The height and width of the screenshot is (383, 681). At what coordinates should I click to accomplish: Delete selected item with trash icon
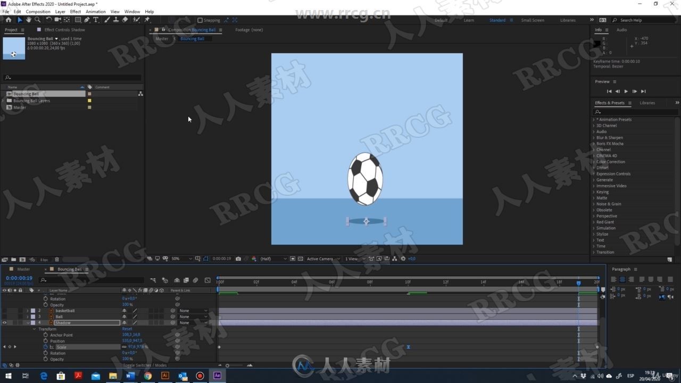pos(57,260)
